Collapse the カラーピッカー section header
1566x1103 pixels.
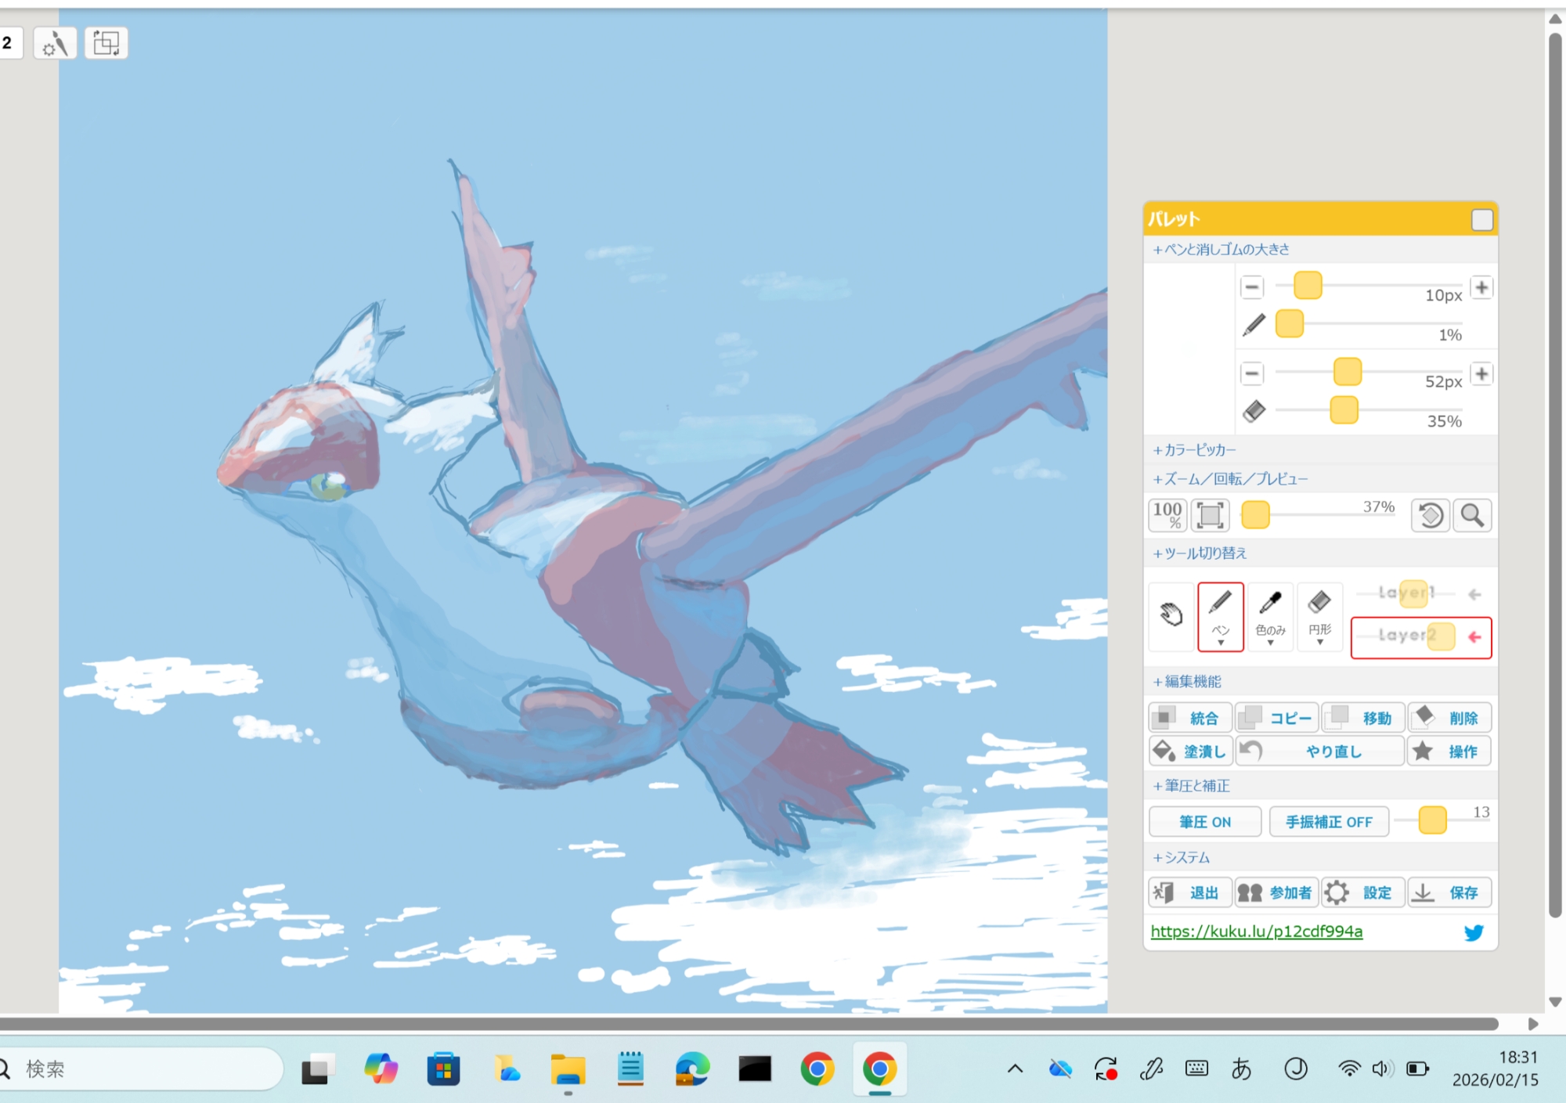click(x=1194, y=450)
